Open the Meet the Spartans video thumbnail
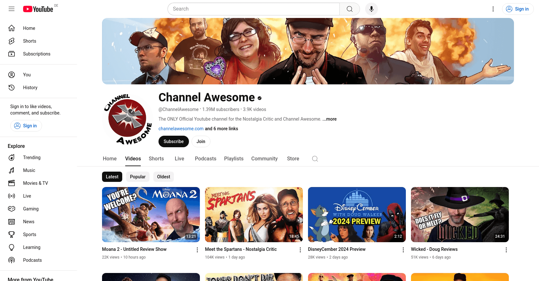539x281 pixels. pos(254,215)
